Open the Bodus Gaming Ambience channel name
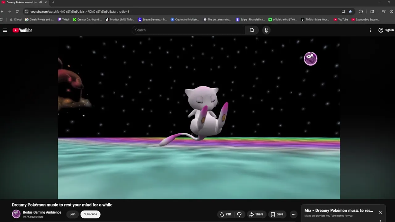 tap(42, 212)
